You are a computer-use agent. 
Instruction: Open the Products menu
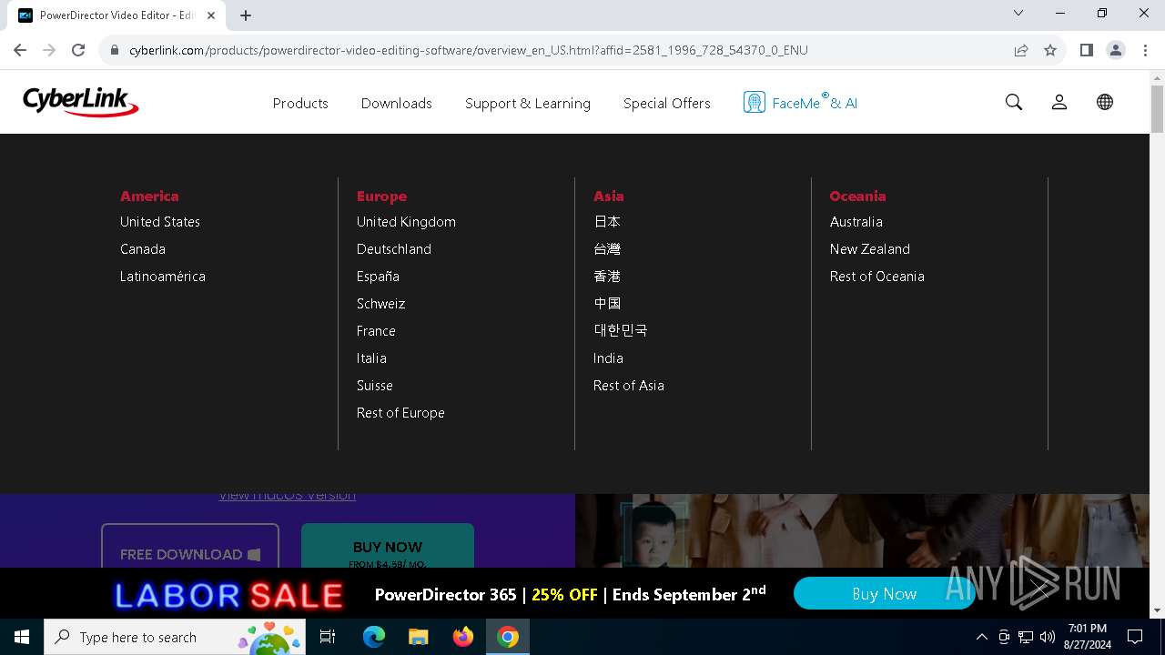[x=300, y=103]
